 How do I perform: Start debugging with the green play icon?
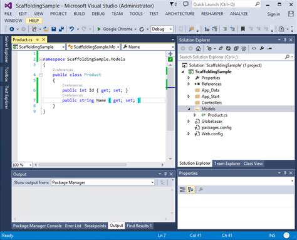(x=99, y=29)
